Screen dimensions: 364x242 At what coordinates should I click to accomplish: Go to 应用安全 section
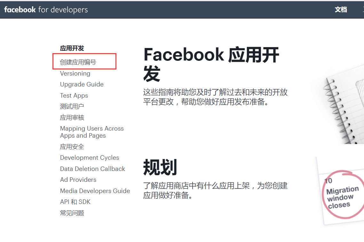72,147
